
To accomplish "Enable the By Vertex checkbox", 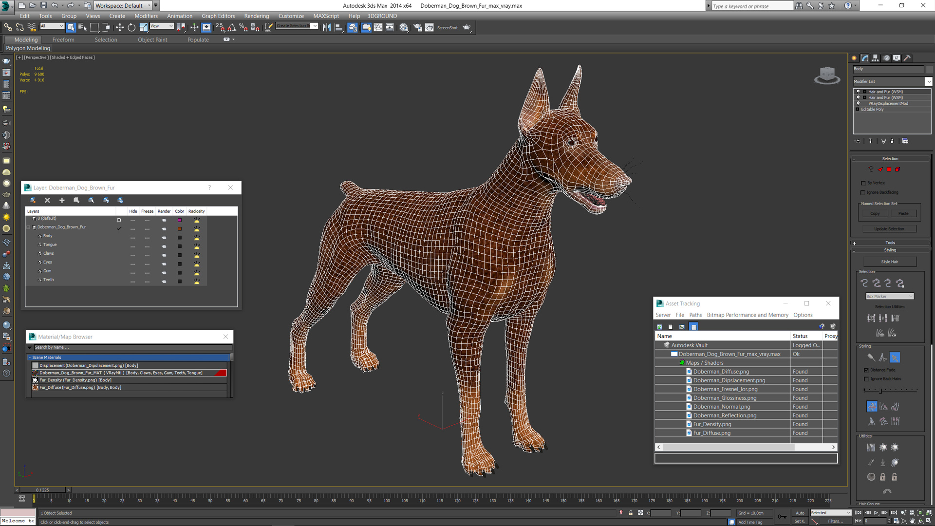I will tap(863, 183).
